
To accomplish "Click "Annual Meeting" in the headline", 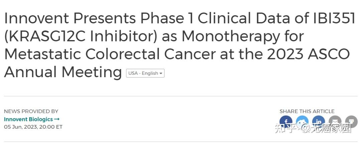I will pyautogui.click(x=63, y=71).
